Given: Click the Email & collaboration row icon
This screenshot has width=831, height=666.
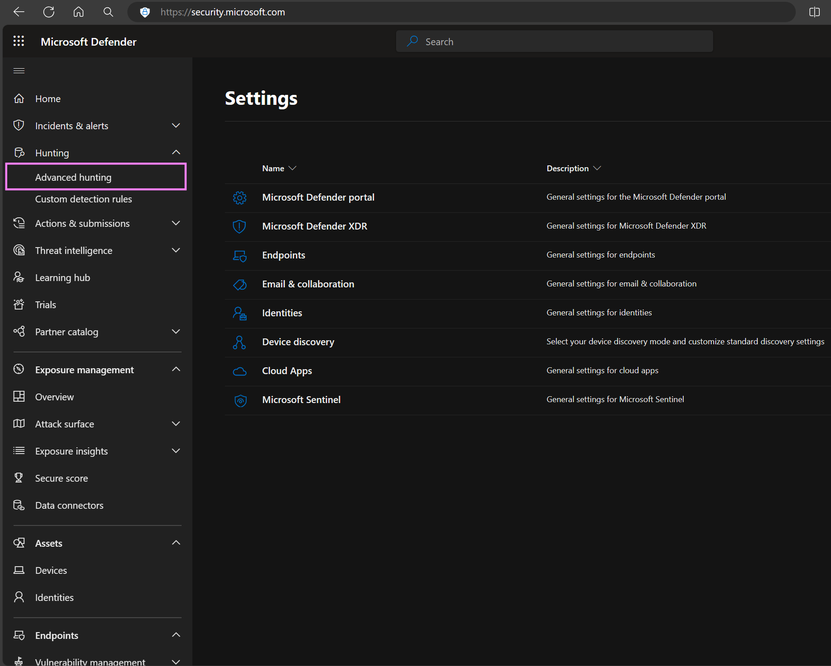Looking at the screenshot, I should (x=239, y=284).
